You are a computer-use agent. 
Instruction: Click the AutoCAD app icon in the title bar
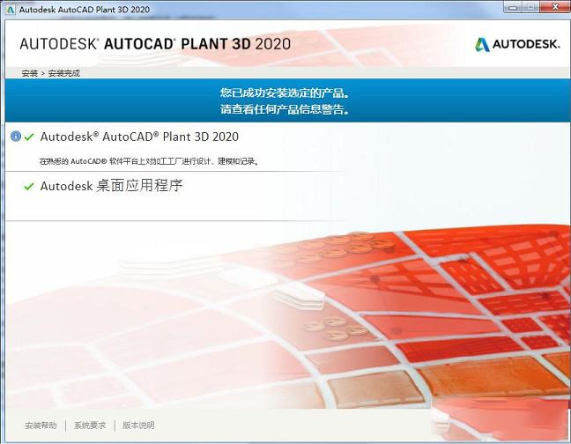(6, 7)
